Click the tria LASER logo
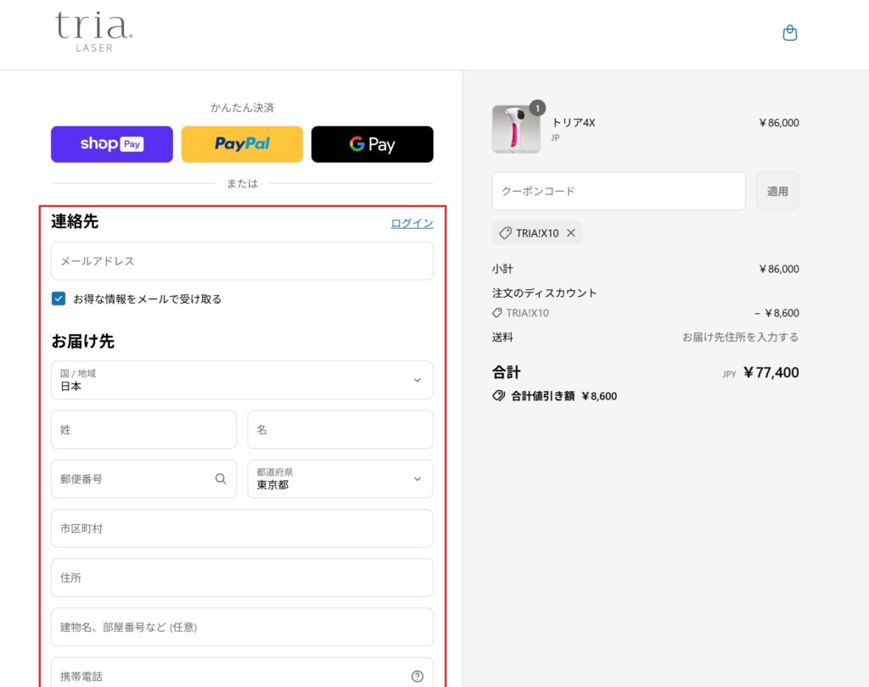 click(94, 32)
